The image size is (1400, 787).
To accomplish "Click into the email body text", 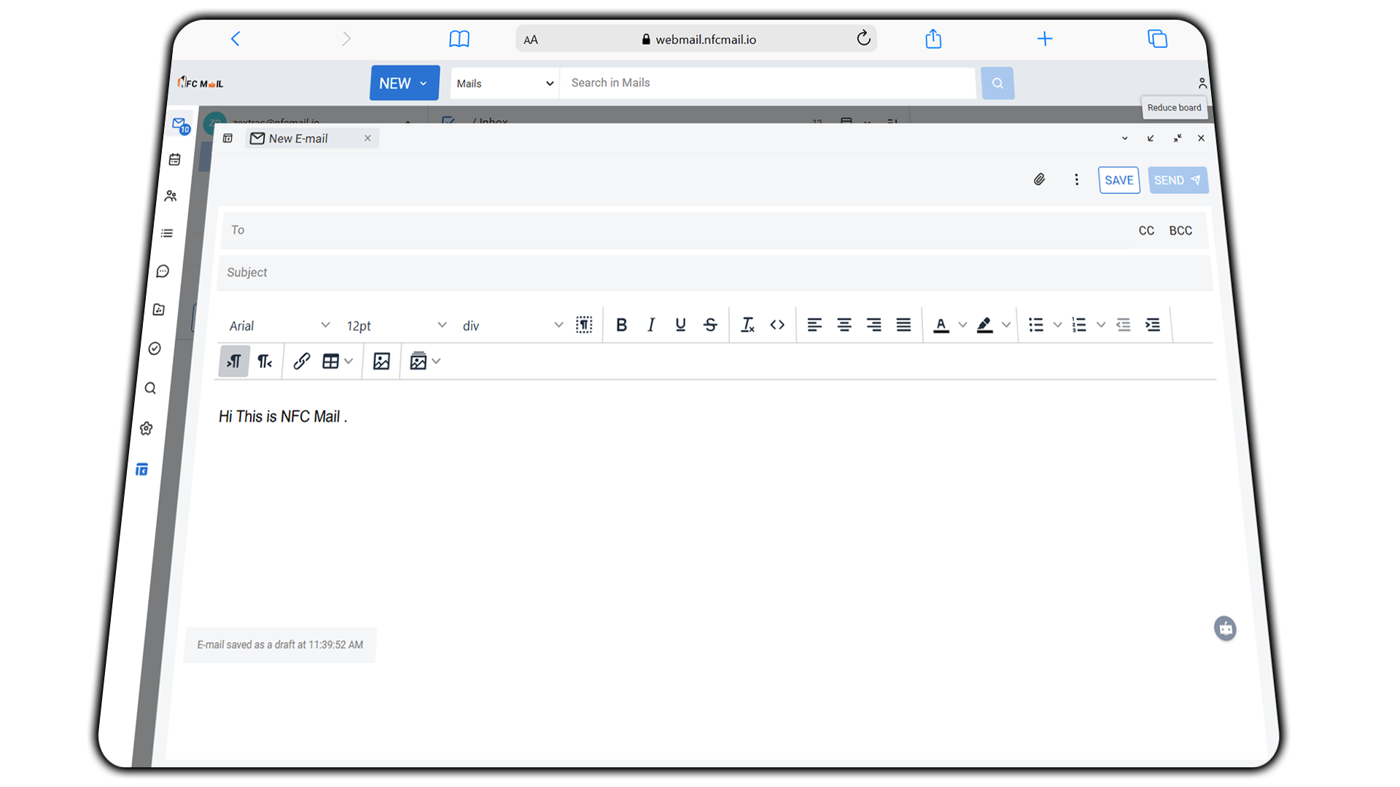I will click(x=283, y=417).
